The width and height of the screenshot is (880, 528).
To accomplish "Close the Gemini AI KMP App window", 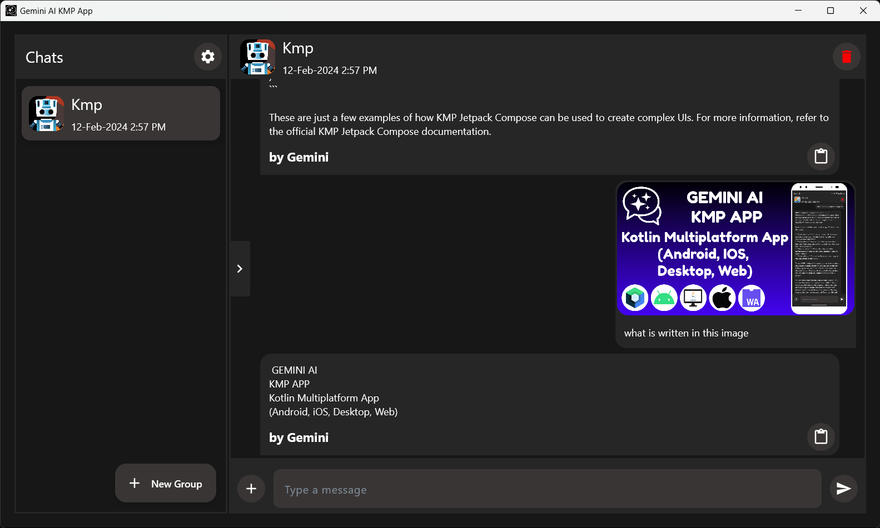I will pos(863,11).
